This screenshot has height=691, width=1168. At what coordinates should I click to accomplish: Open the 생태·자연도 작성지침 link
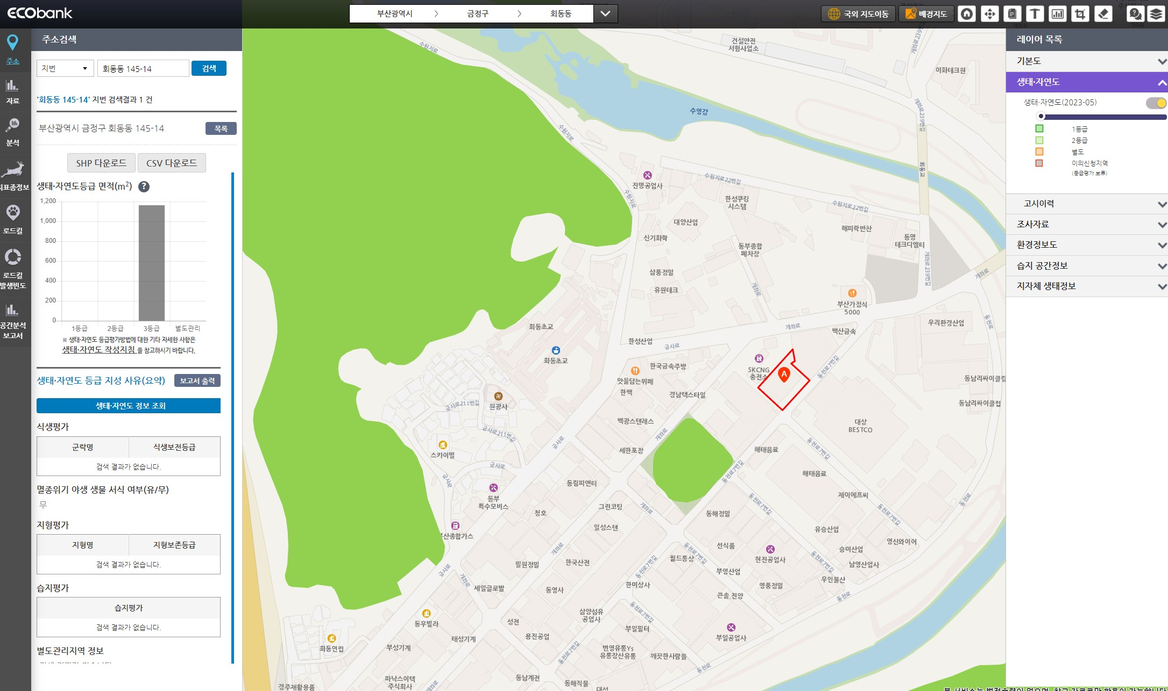point(98,350)
